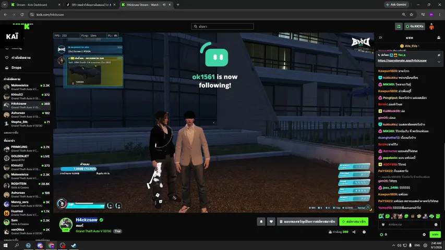Image resolution: width=445 pixels, height=250 pixels.
Task: Click the heart follow button
Action: pyautogui.click(x=271, y=222)
